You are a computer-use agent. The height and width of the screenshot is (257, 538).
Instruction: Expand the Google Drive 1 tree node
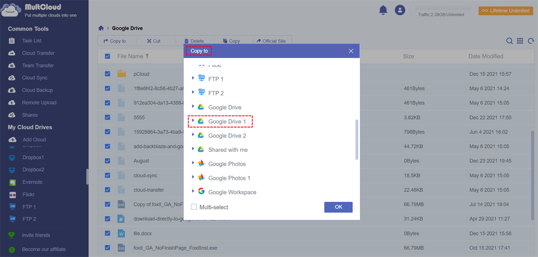pos(193,121)
